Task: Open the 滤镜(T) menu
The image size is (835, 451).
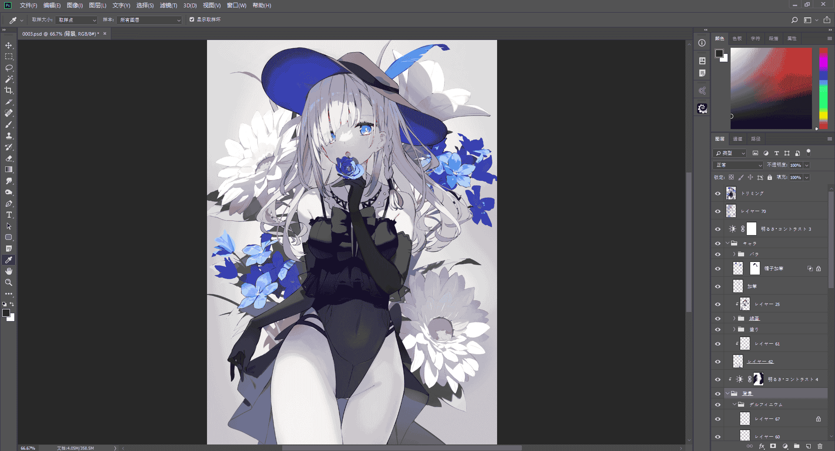Action: click(168, 5)
